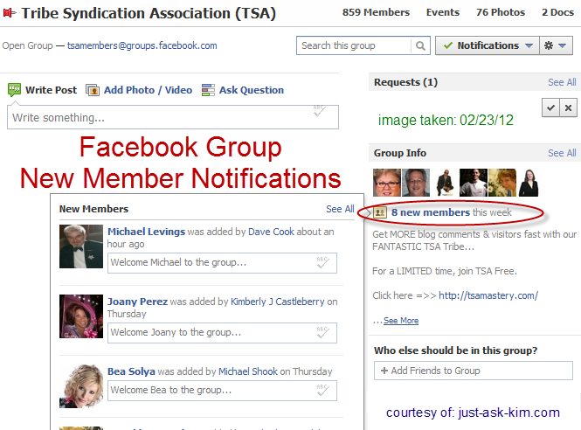Click See All in New Members panel
Screen dimensions: 581x430
pyautogui.click(x=340, y=209)
